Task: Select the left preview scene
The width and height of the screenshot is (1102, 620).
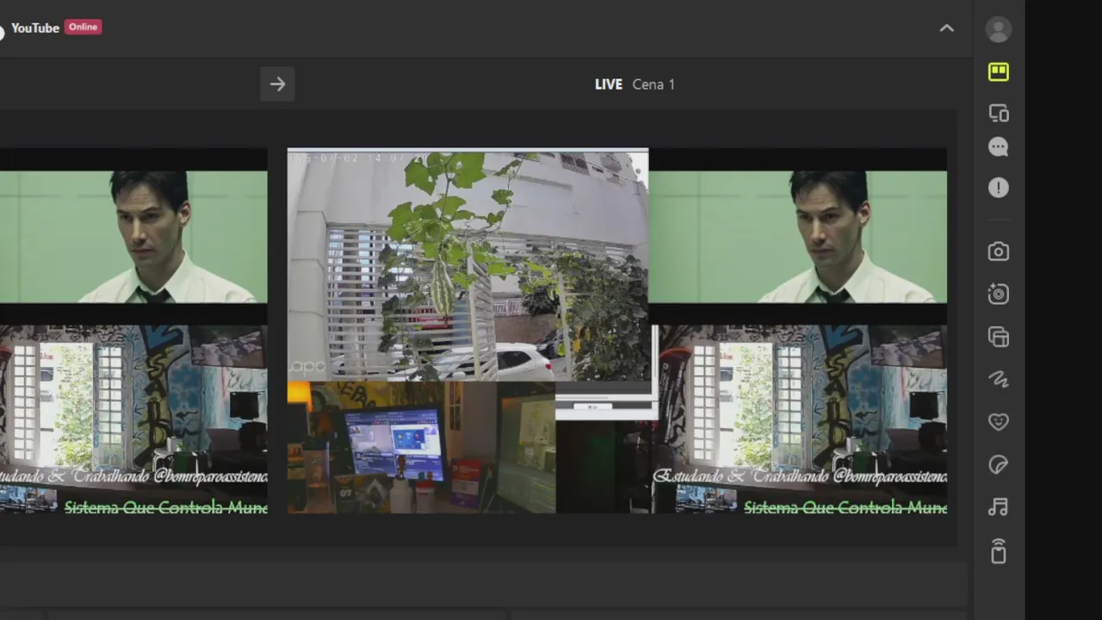Action: [133, 332]
